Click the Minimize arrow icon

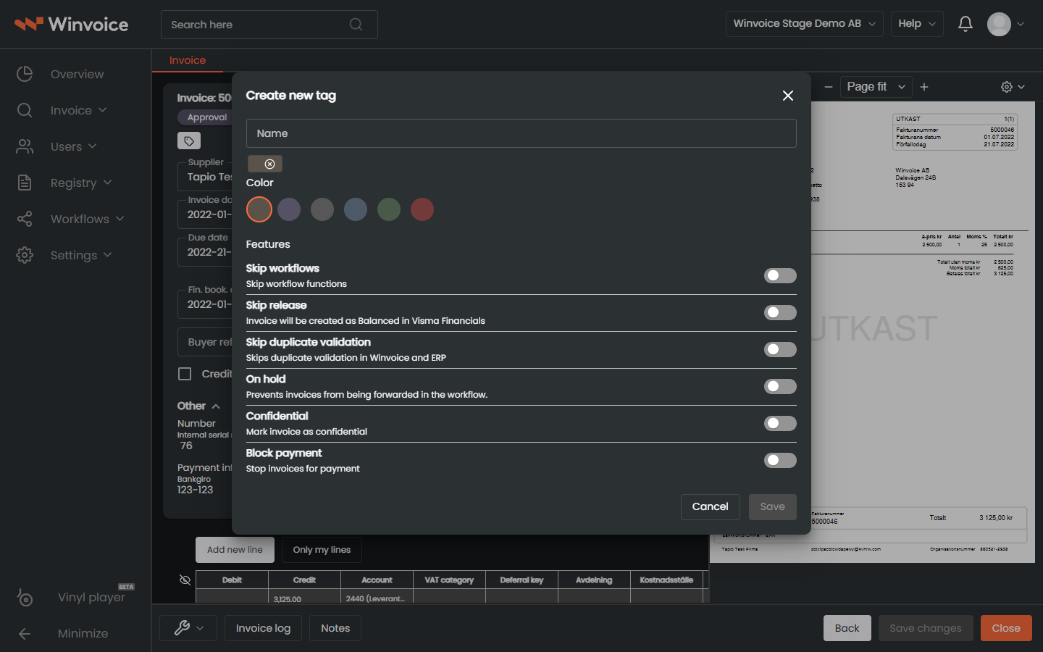[x=25, y=633]
